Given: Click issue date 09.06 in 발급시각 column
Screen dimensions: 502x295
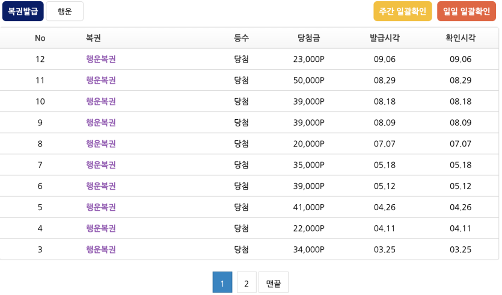Looking at the screenshot, I should pos(385,59).
